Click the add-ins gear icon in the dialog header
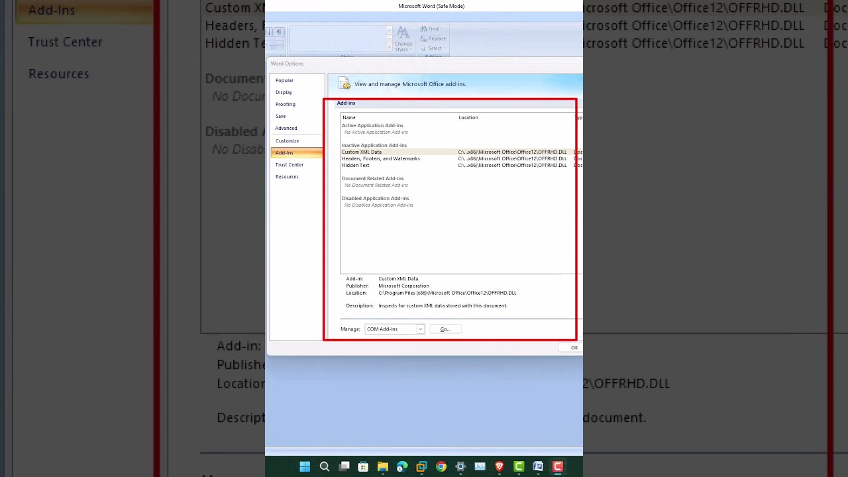The width and height of the screenshot is (848, 477). 344,83
